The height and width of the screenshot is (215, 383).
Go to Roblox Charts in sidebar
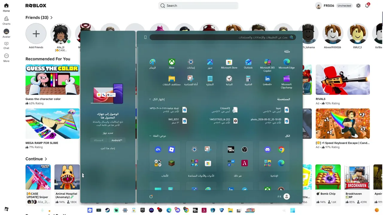tap(6, 21)
